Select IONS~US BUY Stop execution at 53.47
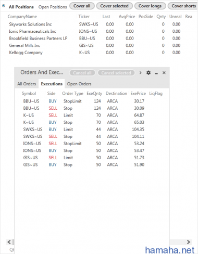This screenshot has width=198, height=254. pyautogui.click(x=92, y=150)
